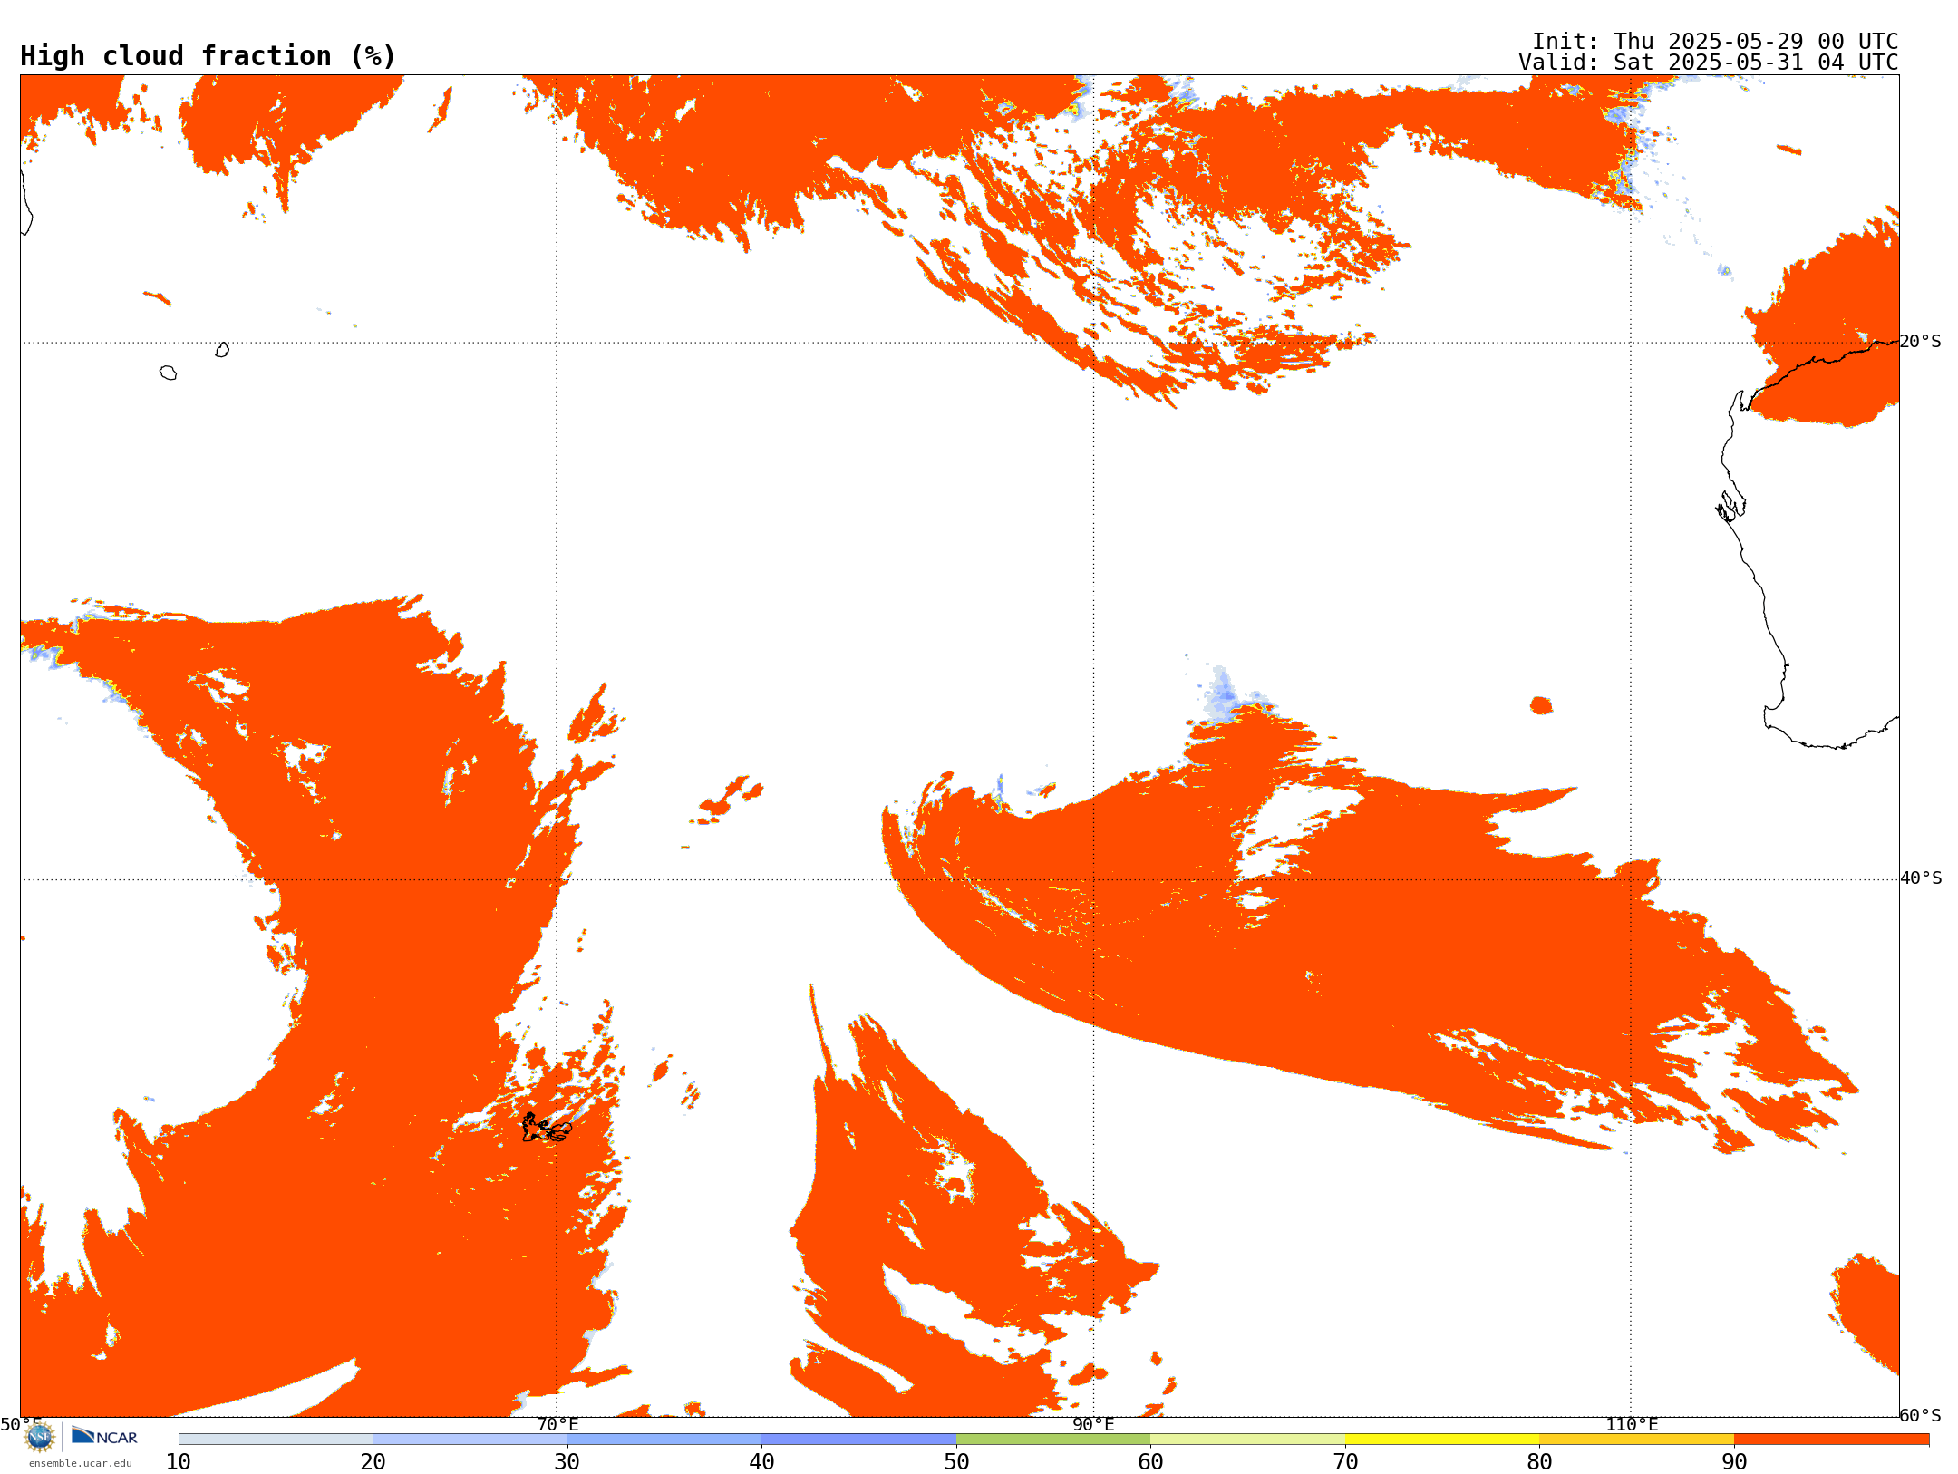Click the Mauritius island outline
This screenshot has height=1474, width=1958.
pyautogui.click(x=222, y=350)
